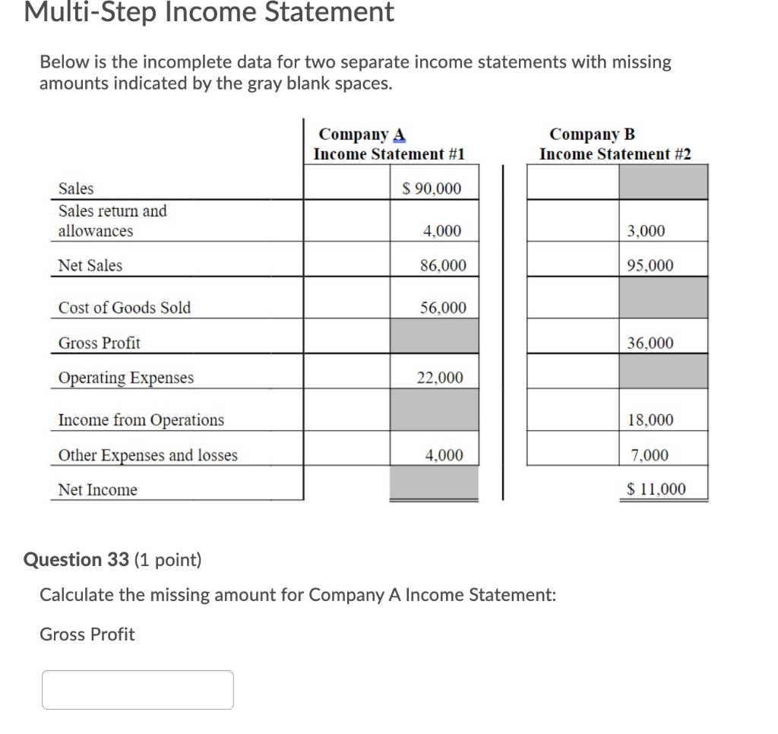Select the gray Net Income cell for Company A
This screenshot has width=778, height=734.
click(434, 482)
